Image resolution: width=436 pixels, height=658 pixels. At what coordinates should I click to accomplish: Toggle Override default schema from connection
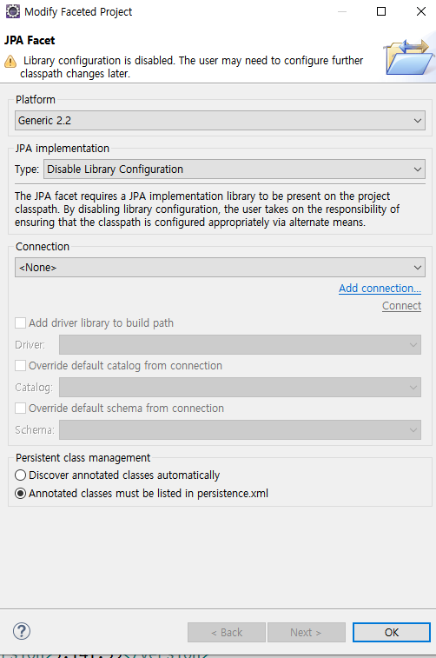coord(20,408)
